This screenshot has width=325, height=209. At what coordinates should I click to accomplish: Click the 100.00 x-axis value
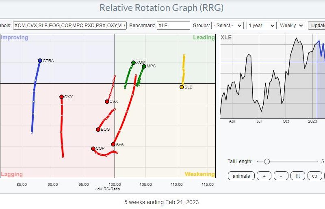click(x=115, y=184)
